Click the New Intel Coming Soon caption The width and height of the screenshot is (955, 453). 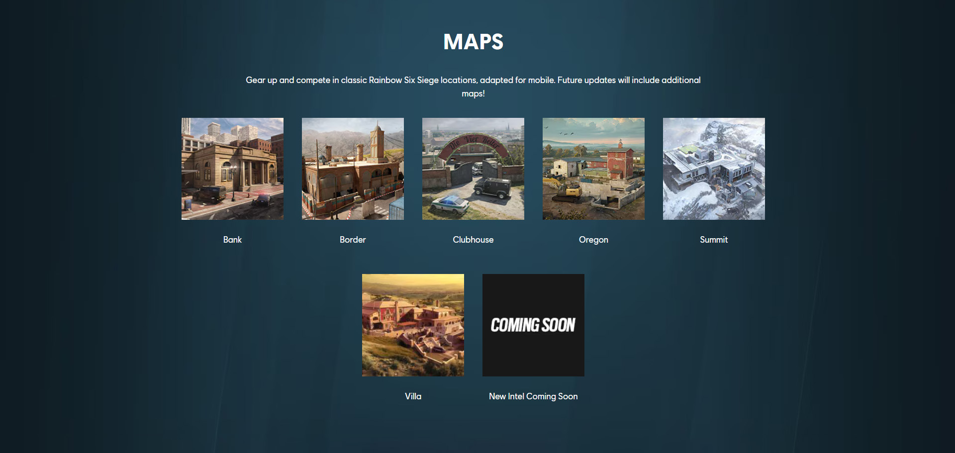click(x=533, y=396)
